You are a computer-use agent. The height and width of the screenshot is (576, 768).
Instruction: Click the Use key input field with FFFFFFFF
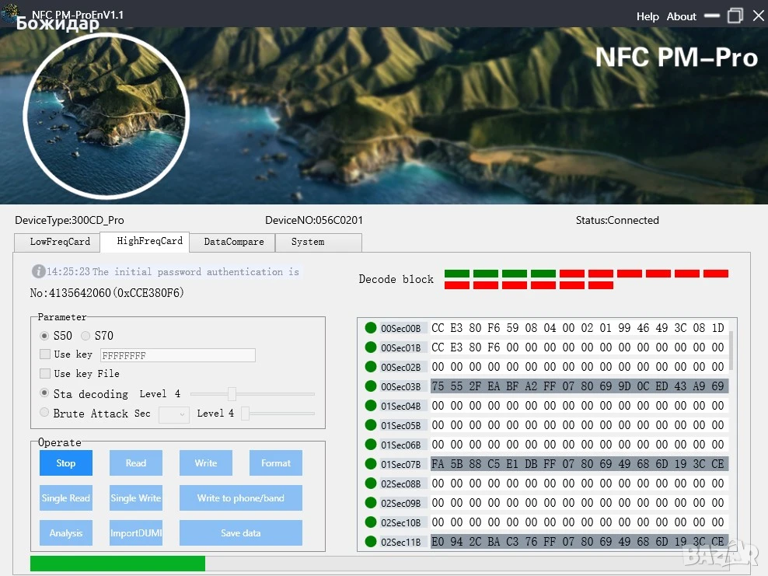178,355
